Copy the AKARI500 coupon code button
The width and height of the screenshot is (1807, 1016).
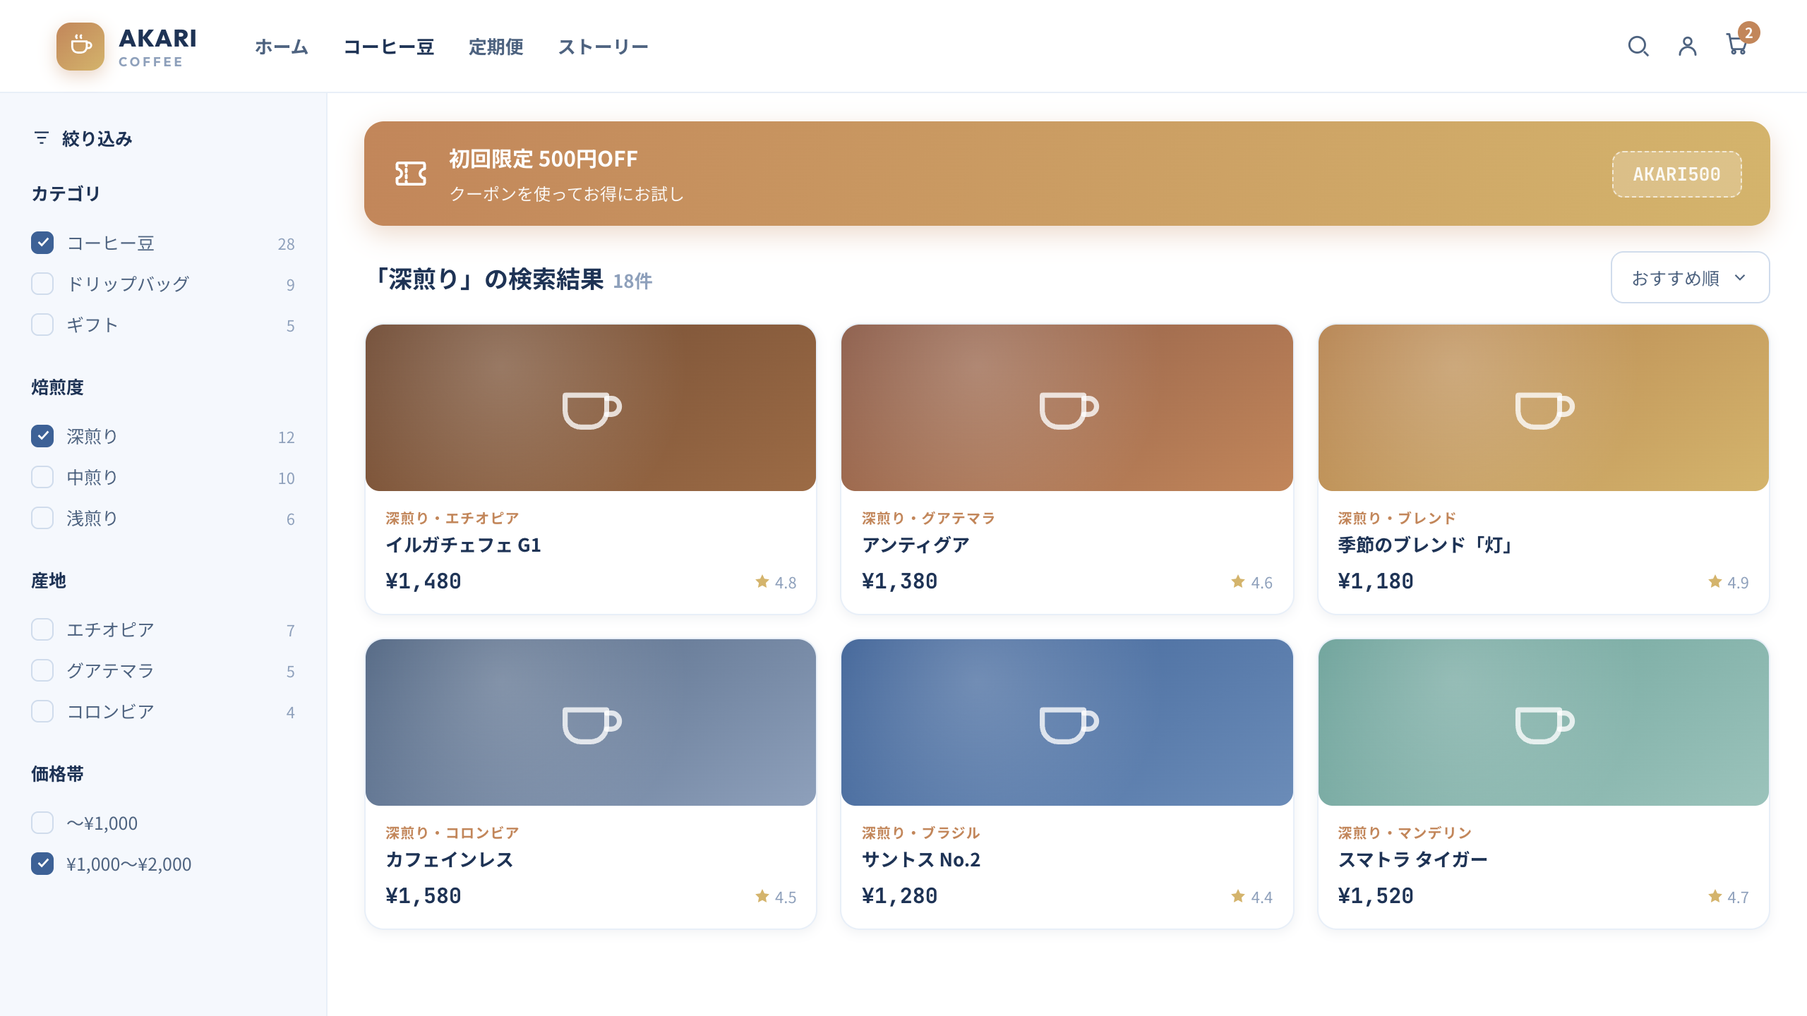(x=1677, y=174)
